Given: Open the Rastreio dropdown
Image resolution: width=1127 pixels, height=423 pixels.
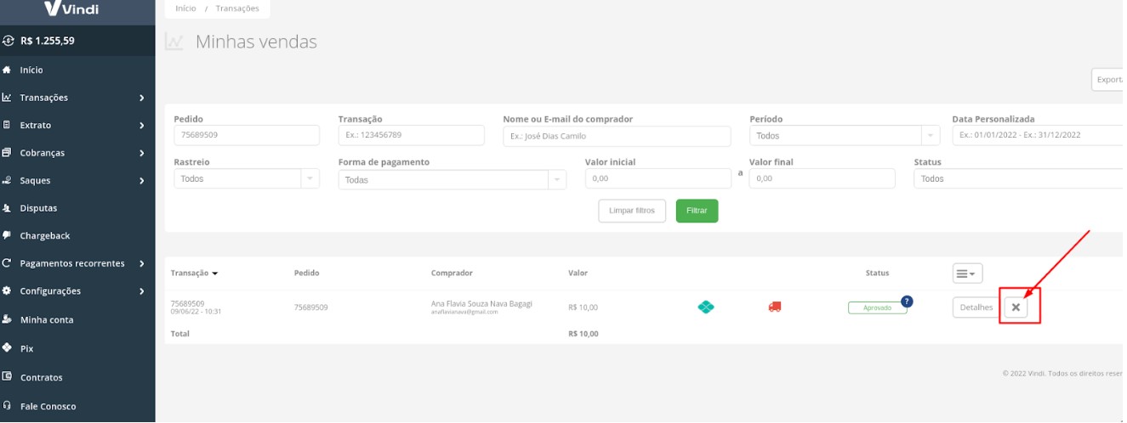Looking at the screenshot, I should 246,179.
